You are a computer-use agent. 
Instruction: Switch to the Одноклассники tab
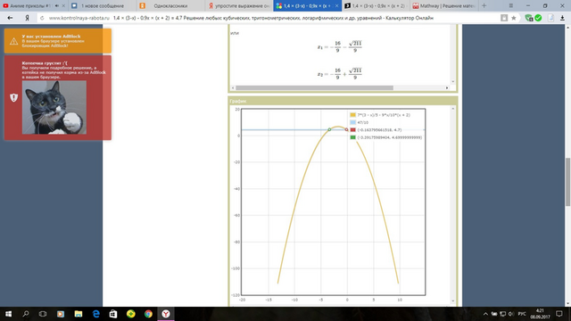[x=170, y=6]
